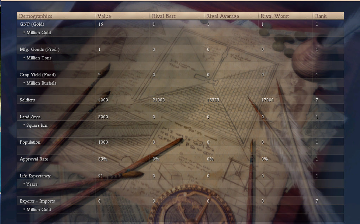This screenshot has height=224, width=360.
Task: Click GNP value 16
Action: 101,24
